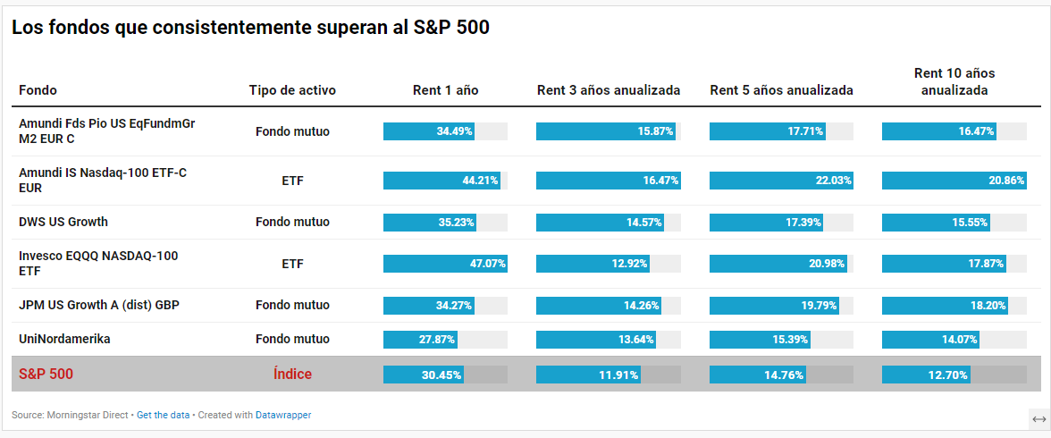Viewport: 1051px width, 438px height.
Task: Click the 'Tipo de activo' column header
Action: click(292, 90)
